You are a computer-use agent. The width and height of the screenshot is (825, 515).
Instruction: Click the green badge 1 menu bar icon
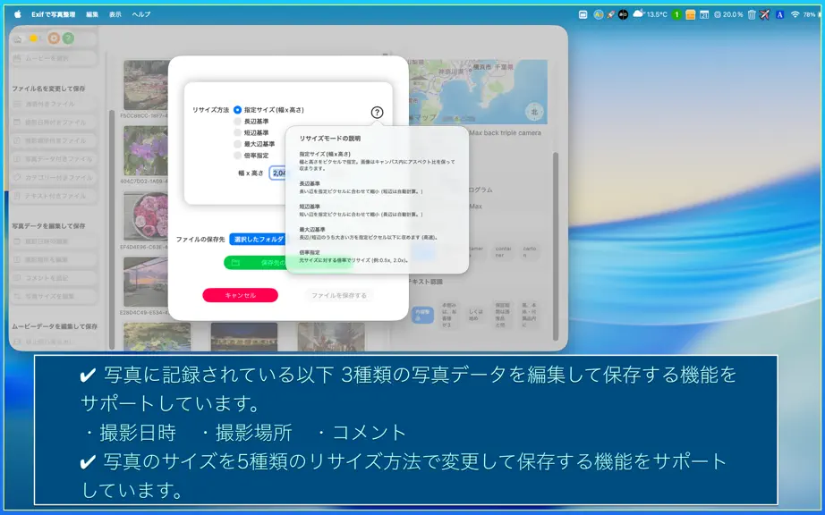tap(676, 14)
